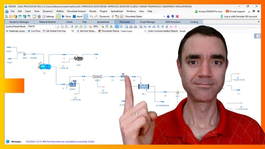The image size is (265, 149).
Task: Select the V-1 separator vessel
Action: pyautogui.click(x=45, y=66)
